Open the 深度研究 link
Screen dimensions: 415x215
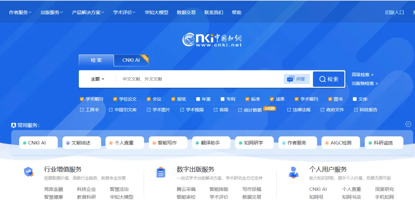384,189
